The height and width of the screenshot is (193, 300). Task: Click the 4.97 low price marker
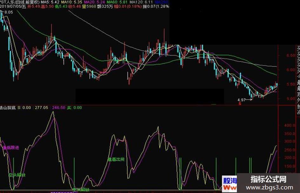tap(242, 100)
